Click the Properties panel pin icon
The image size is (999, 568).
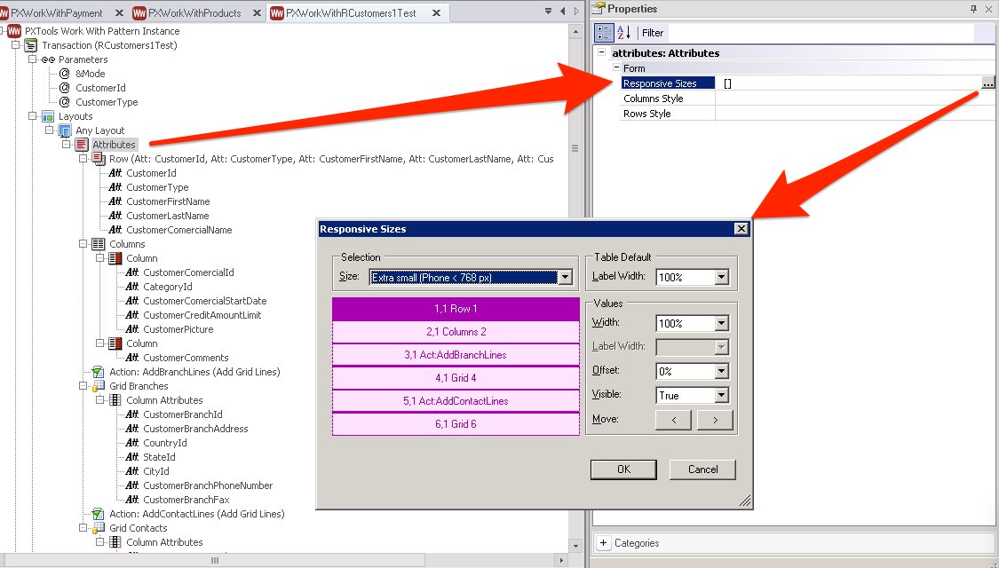(x=973, y=9)
